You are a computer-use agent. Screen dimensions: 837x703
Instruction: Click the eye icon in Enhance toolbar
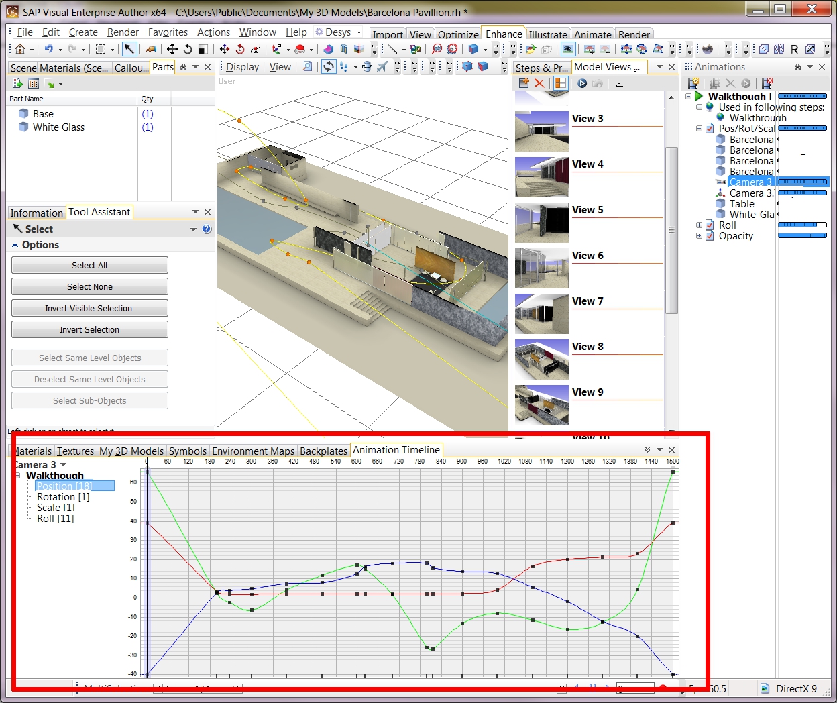pos(568,49)
